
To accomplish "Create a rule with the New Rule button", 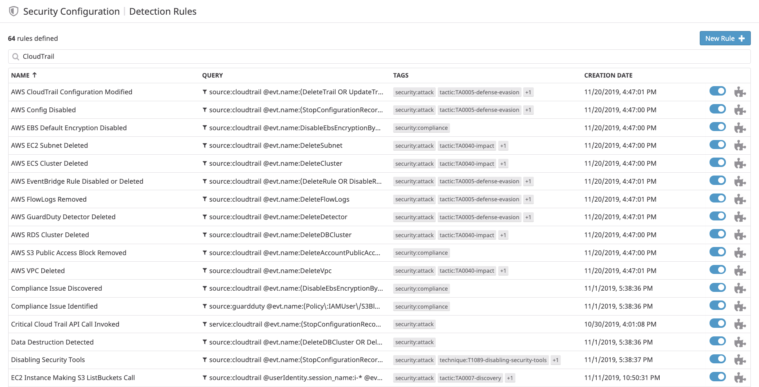I will tap(725, 38).
